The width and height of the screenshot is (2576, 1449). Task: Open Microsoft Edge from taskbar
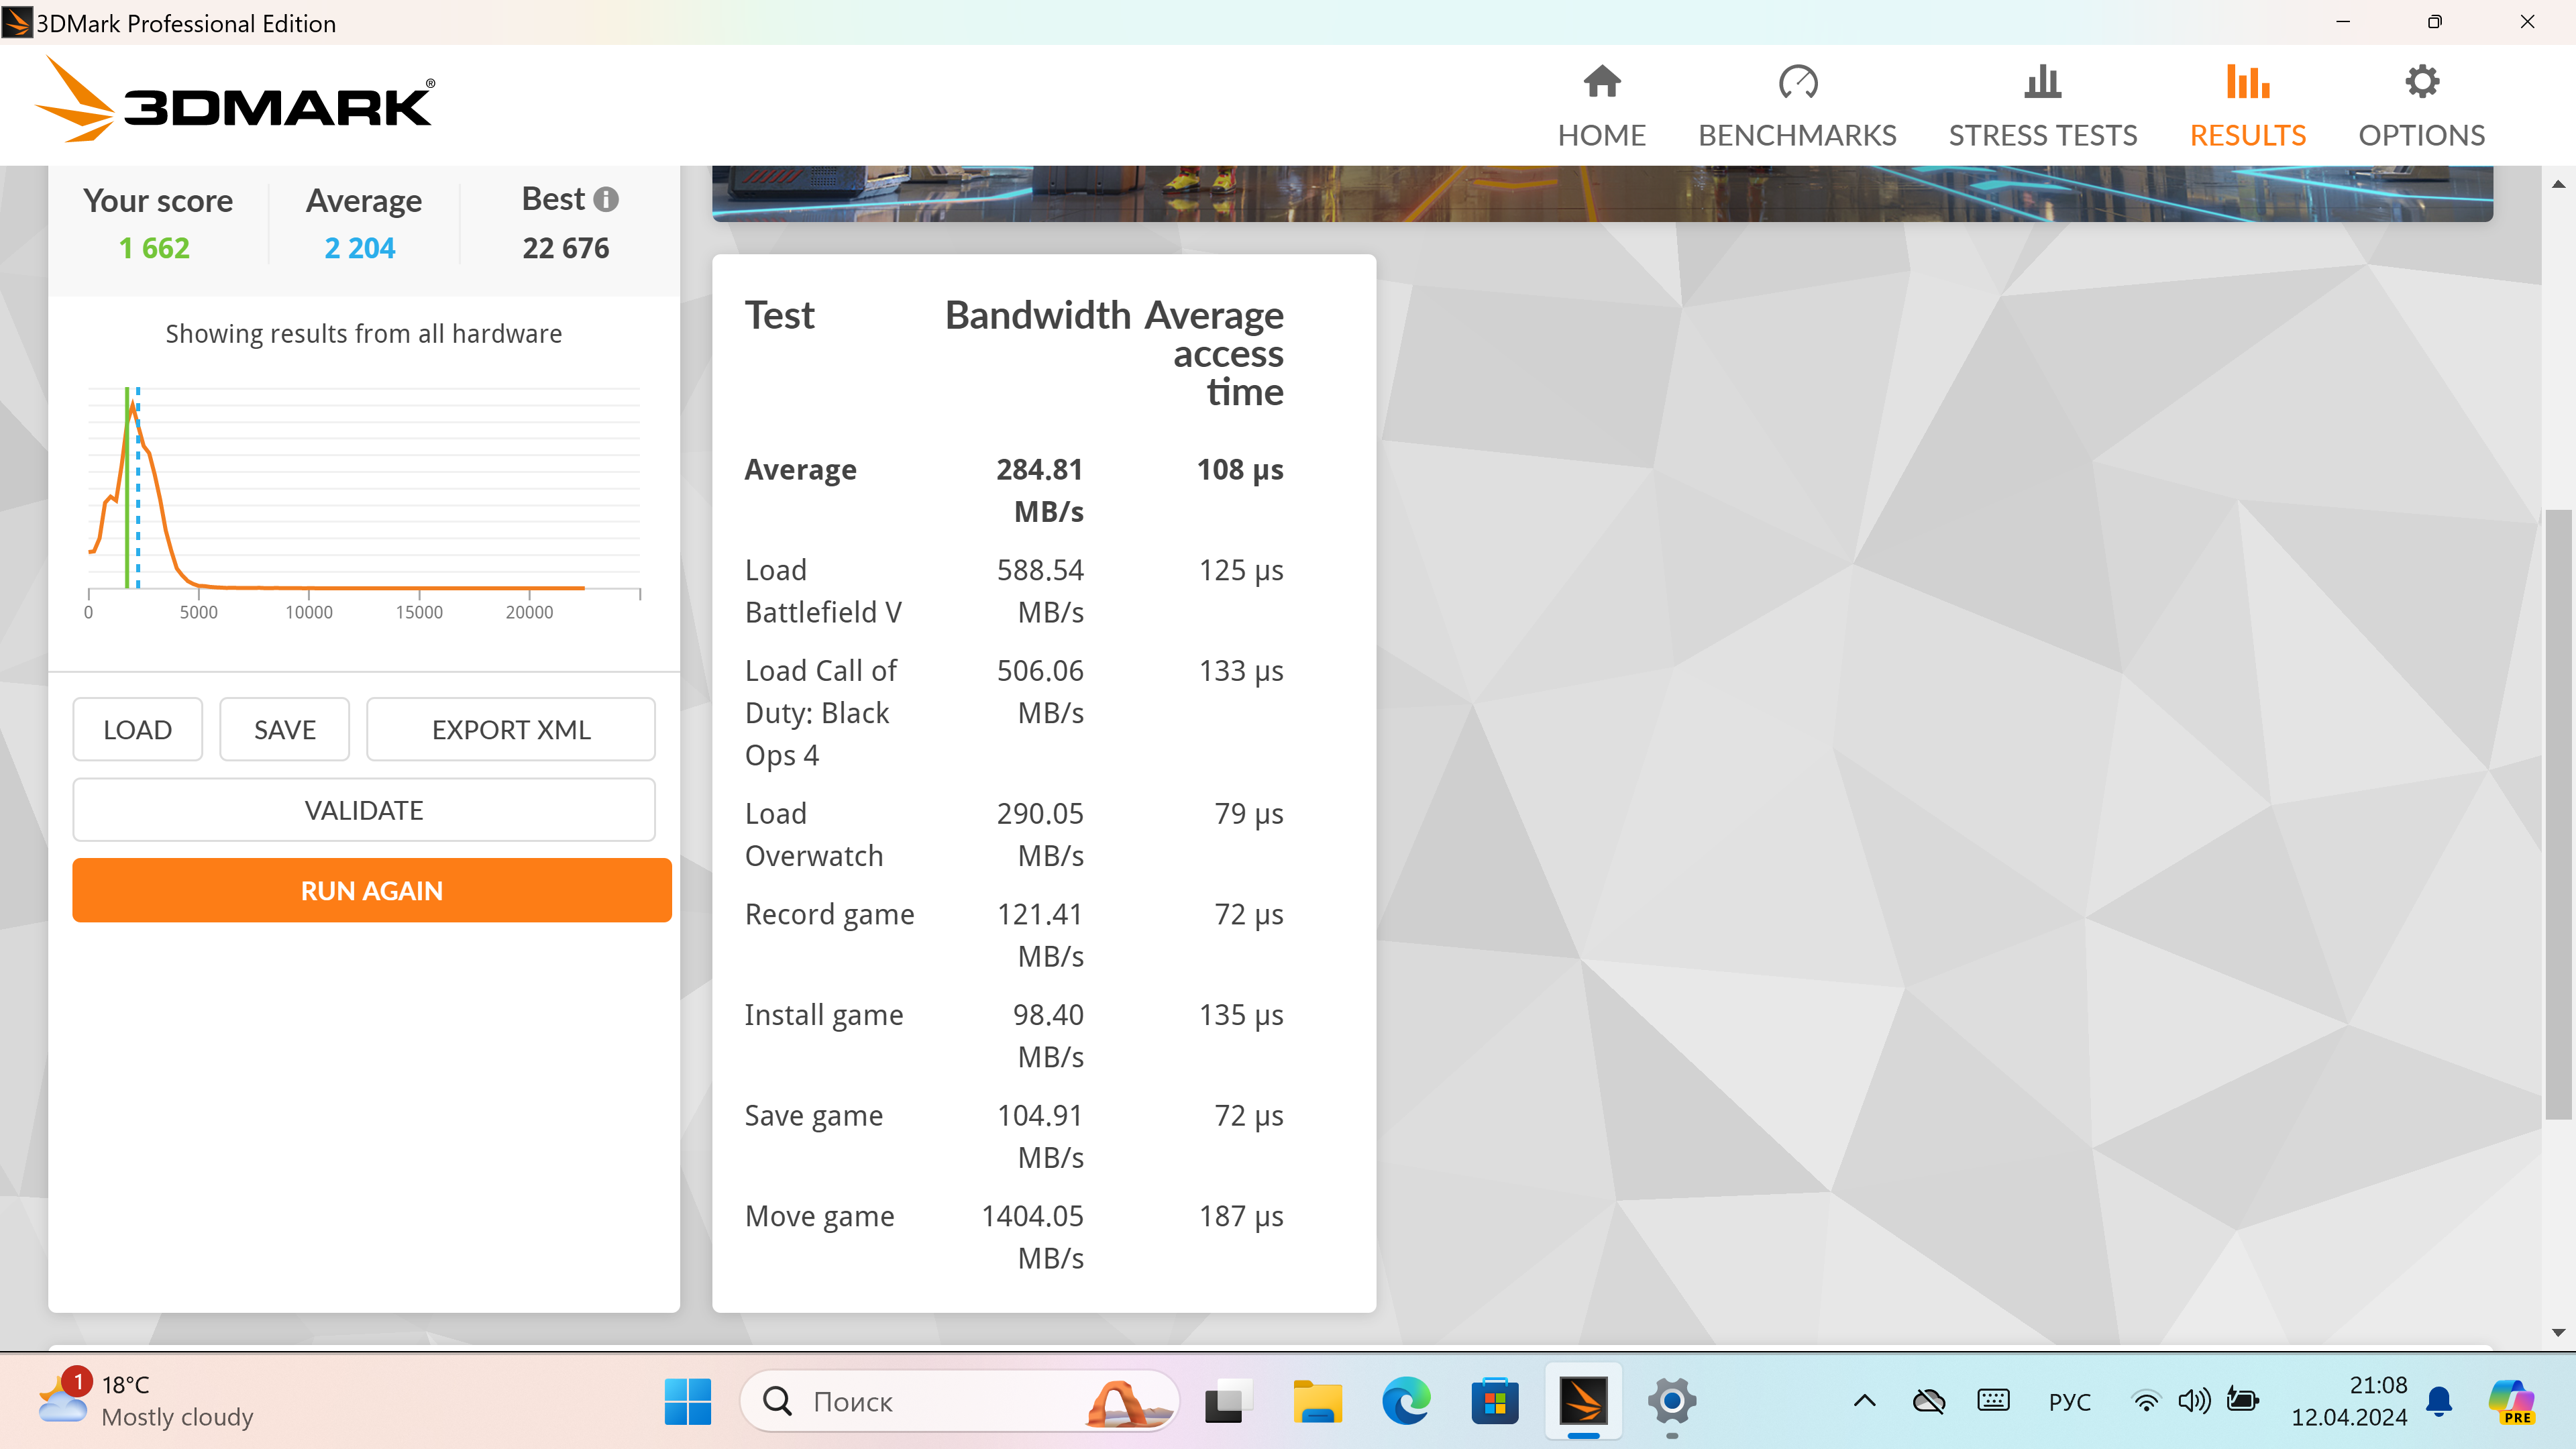coord(1406,1401)
